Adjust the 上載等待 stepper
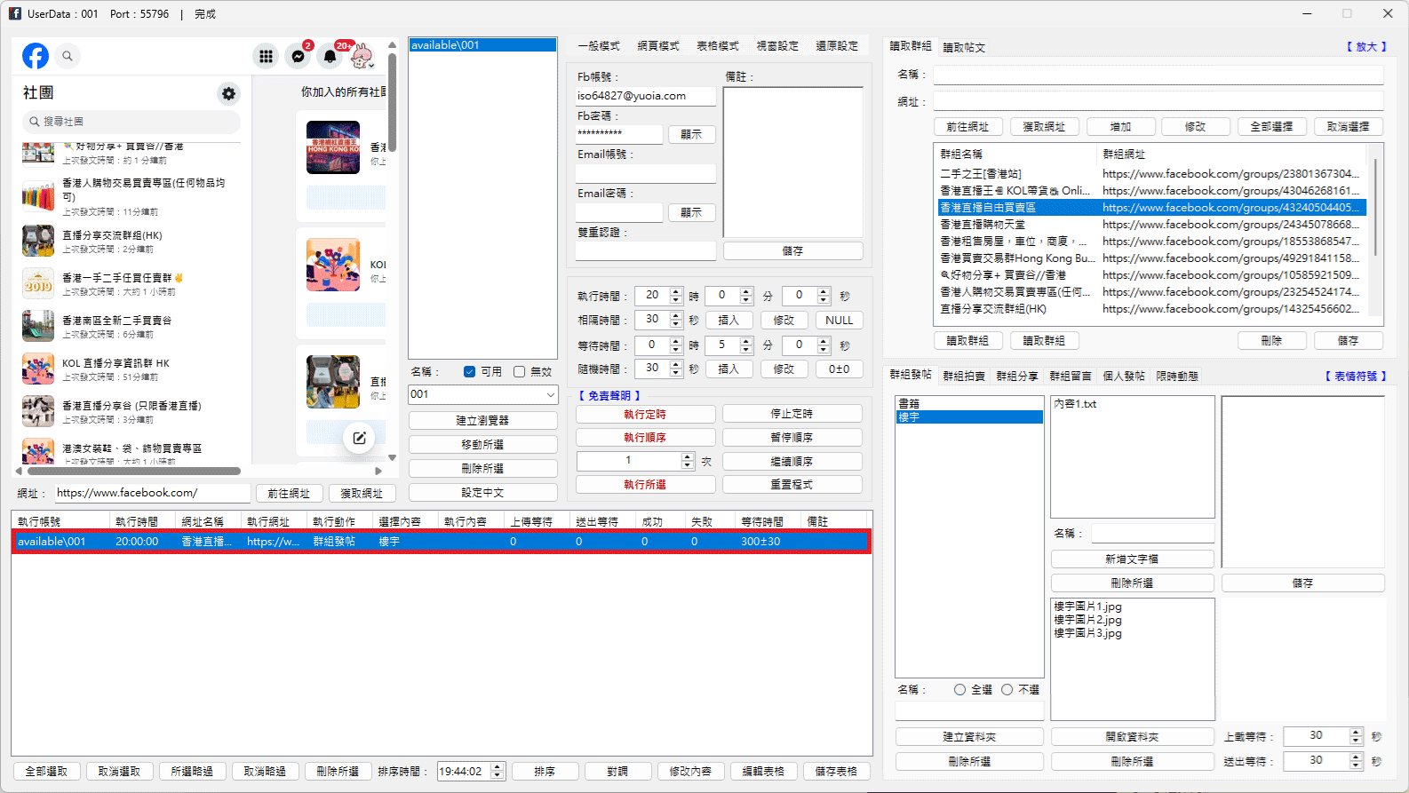Screen dimensions: 1409x793 coord(1356,736)
